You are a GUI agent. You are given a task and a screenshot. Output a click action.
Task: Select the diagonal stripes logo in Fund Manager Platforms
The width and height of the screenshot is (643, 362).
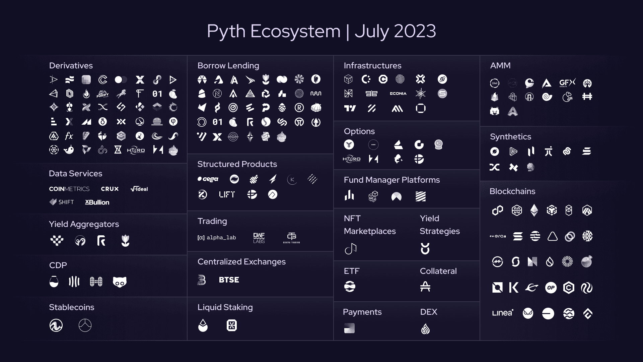click(421, 196)
